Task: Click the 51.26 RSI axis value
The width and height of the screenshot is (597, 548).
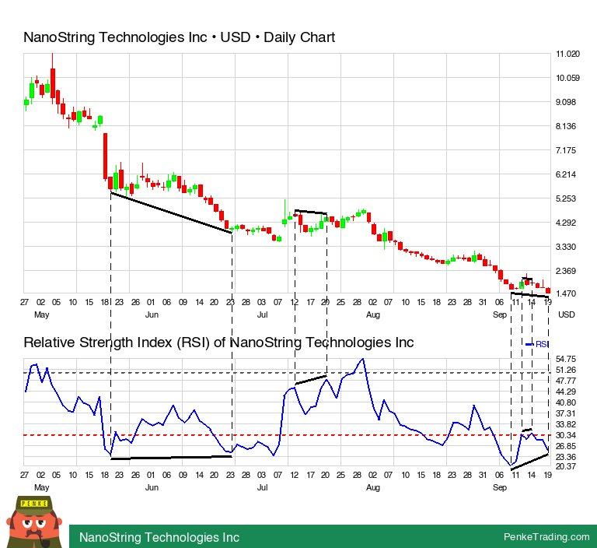Action: 566,370
